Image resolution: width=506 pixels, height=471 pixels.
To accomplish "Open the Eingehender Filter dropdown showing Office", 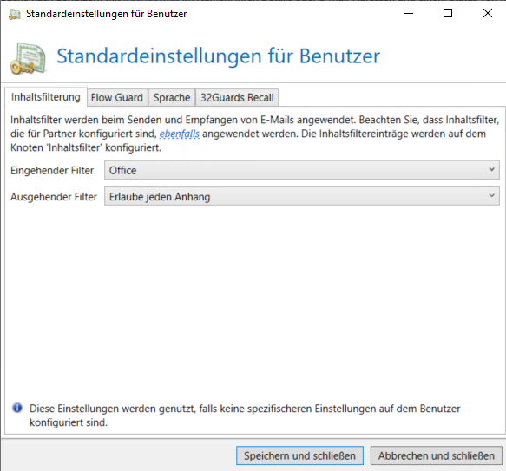I will pyautogui.click(x=302, y=170).
